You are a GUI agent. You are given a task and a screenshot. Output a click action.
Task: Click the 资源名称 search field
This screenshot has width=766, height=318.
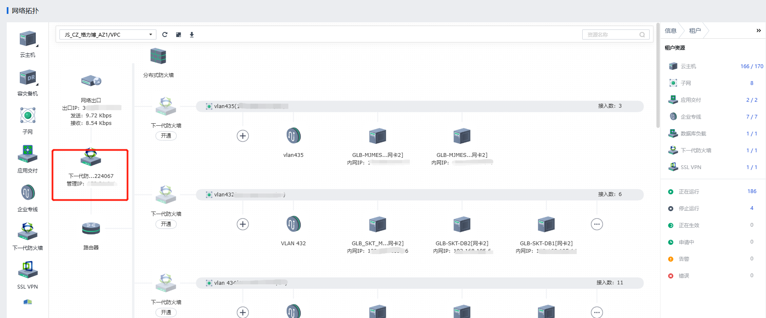(x=611, y=34)
